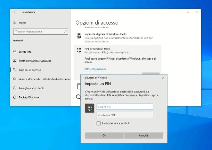The image size is (212, 150).
Task: Click into Trova un'impostazione search field
Action: [41, 32]
